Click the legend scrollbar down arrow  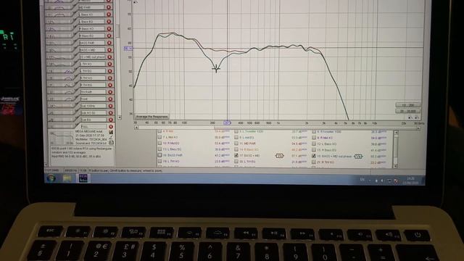tap(395, 166)
